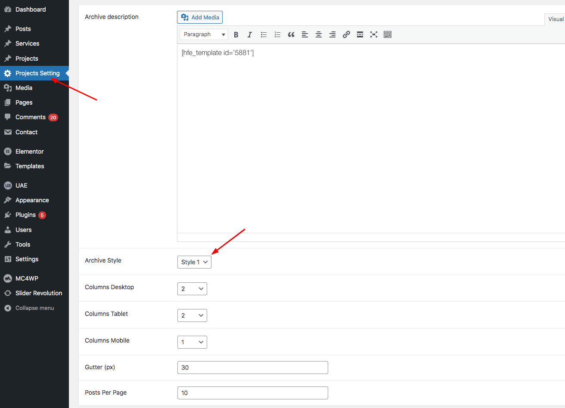Click the Comments bubble icon

[x=8, y=117]
